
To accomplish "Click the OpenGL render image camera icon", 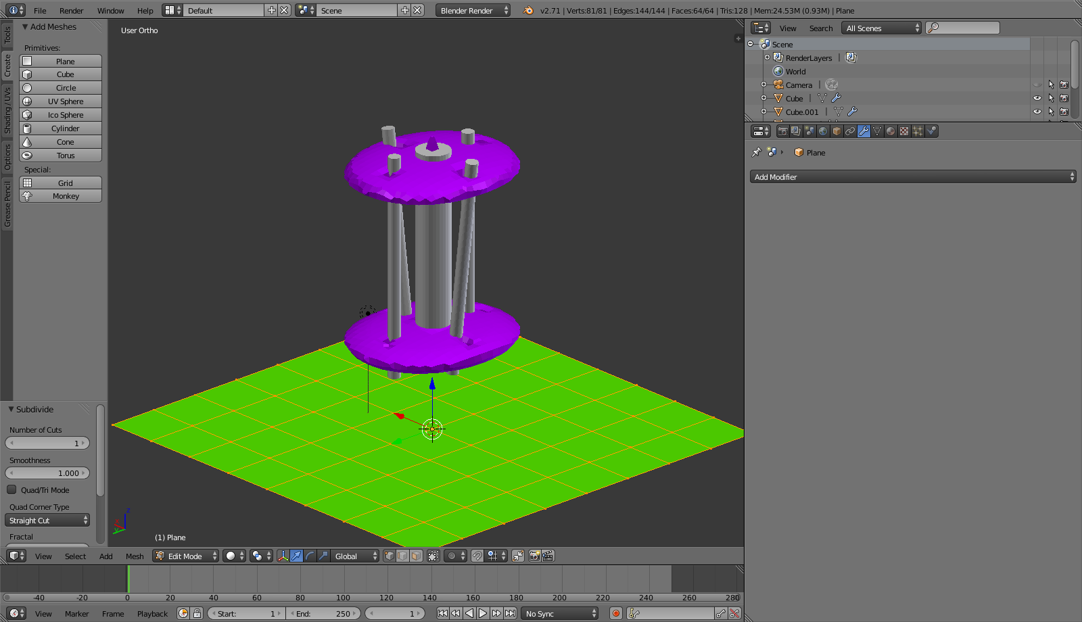I will pyautogui.click(x=534, y=556).
